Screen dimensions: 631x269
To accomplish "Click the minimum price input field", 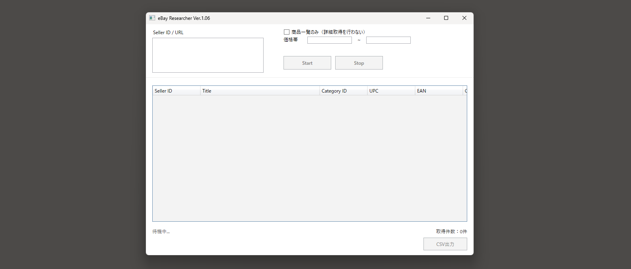I will point(330,40).
